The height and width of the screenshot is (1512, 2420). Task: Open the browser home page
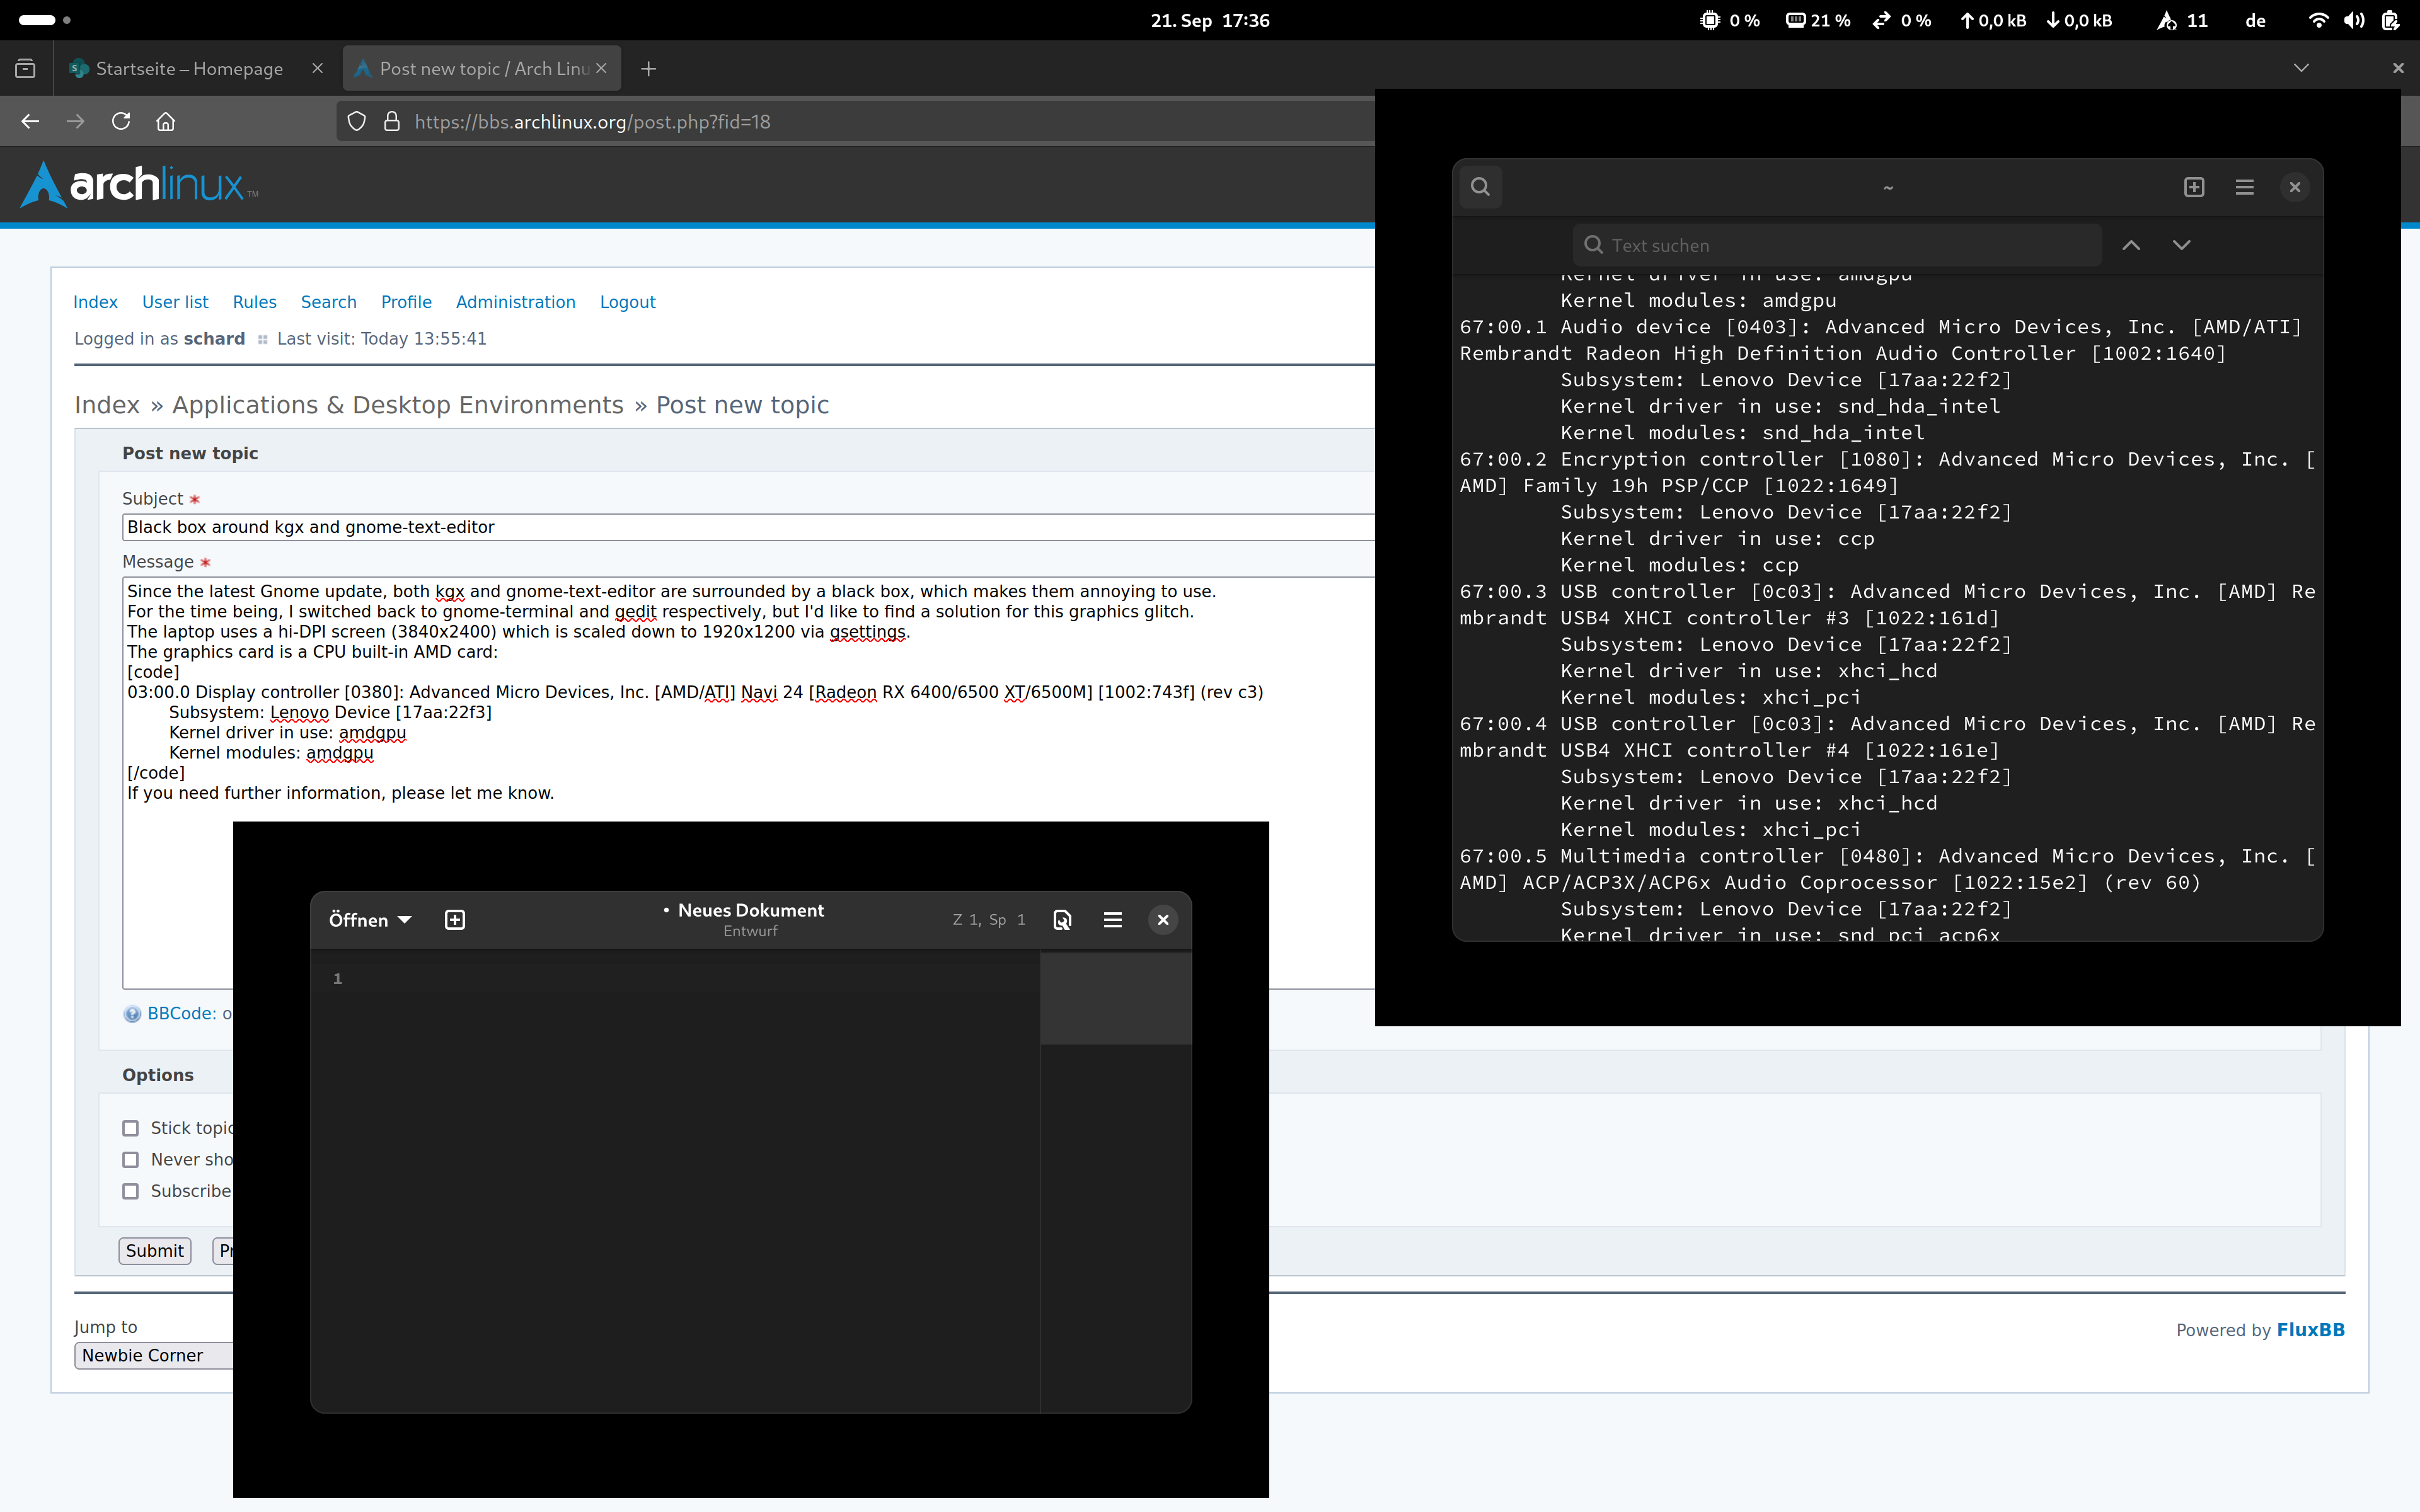pos(166,121)
